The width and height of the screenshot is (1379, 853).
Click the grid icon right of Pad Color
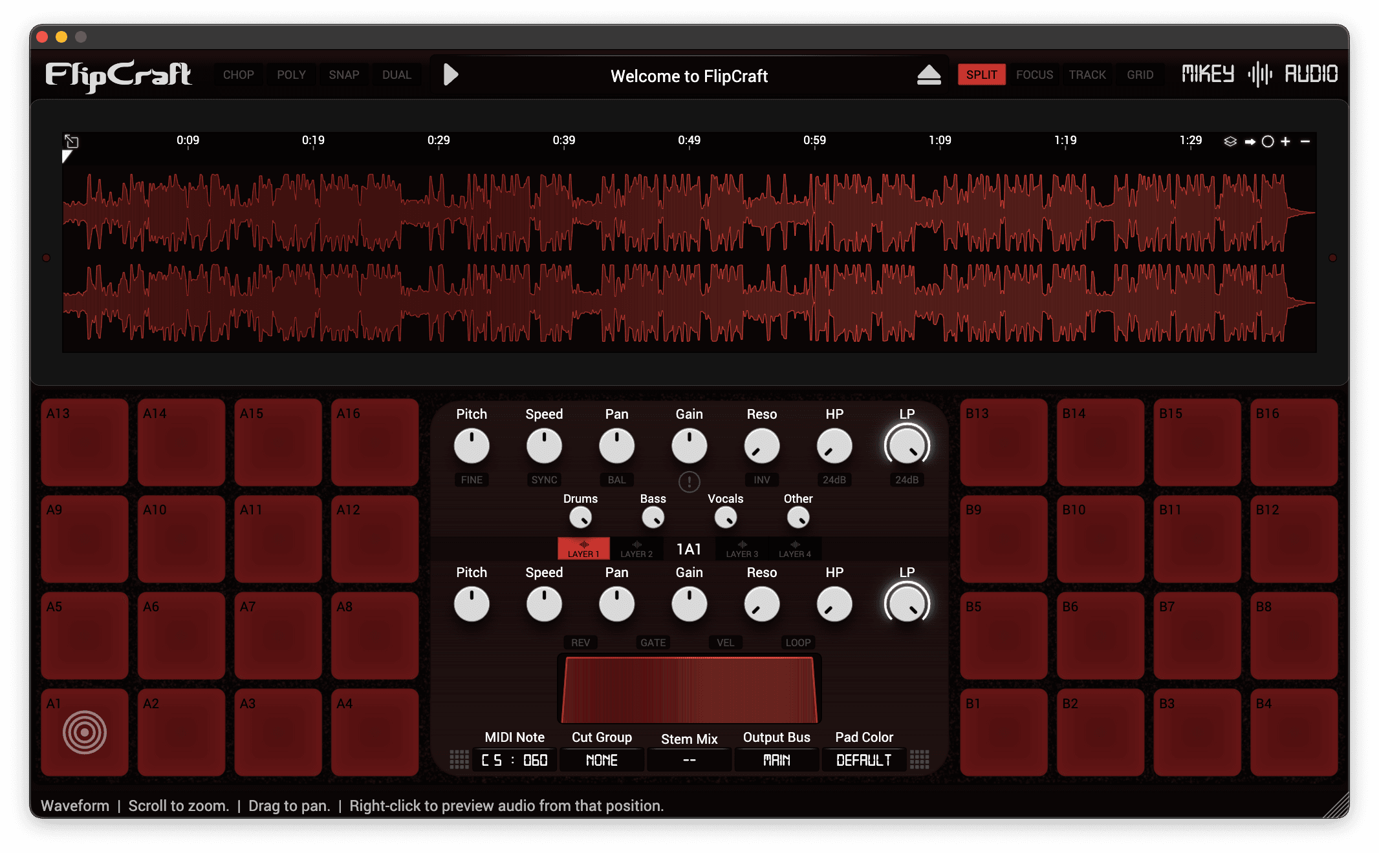click(x=919, y=759)
